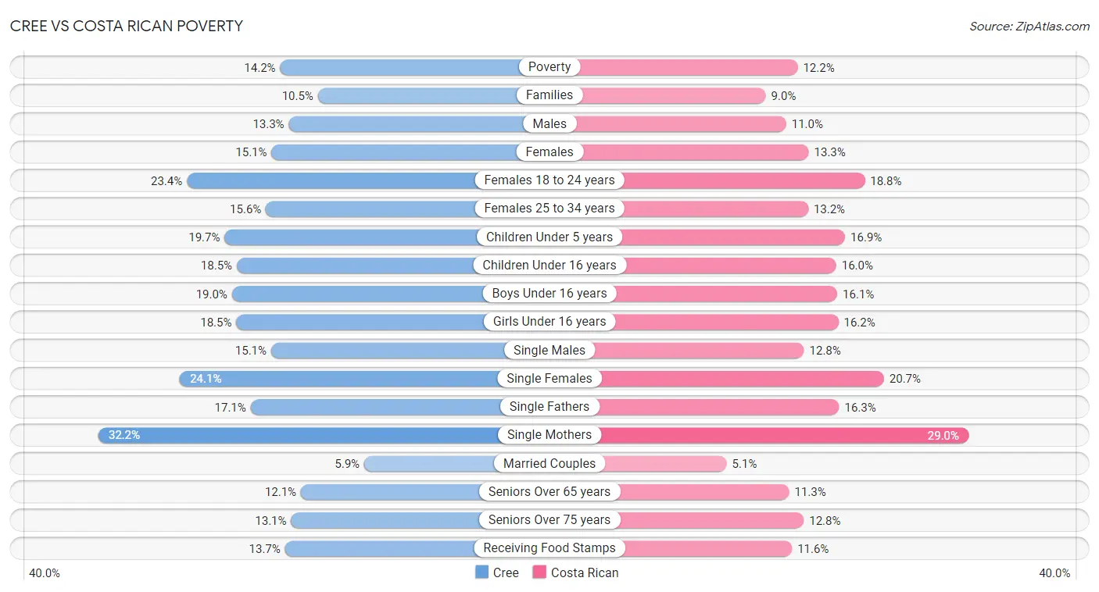Click the Cree Families 10.5% bar

click(434, 95)
